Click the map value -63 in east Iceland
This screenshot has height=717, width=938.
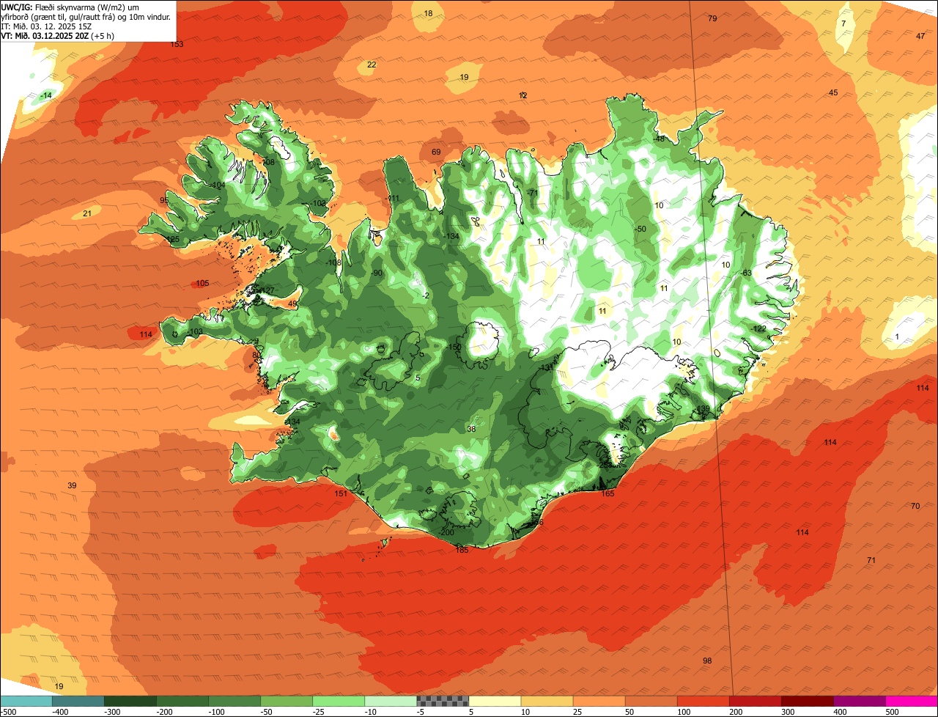746,273
